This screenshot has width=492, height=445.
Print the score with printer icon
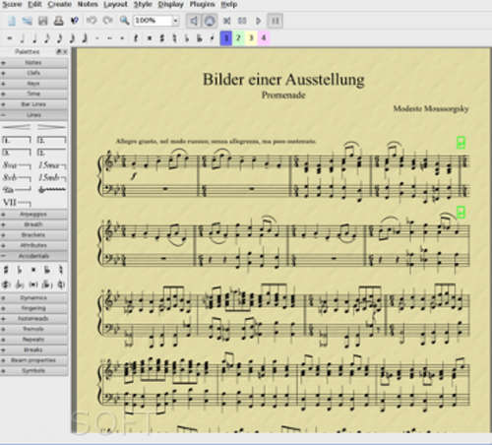pyautogui.click(x=59, y=21)
